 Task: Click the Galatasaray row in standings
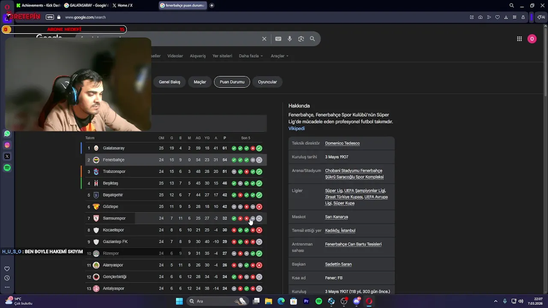[x=176, y=148]
